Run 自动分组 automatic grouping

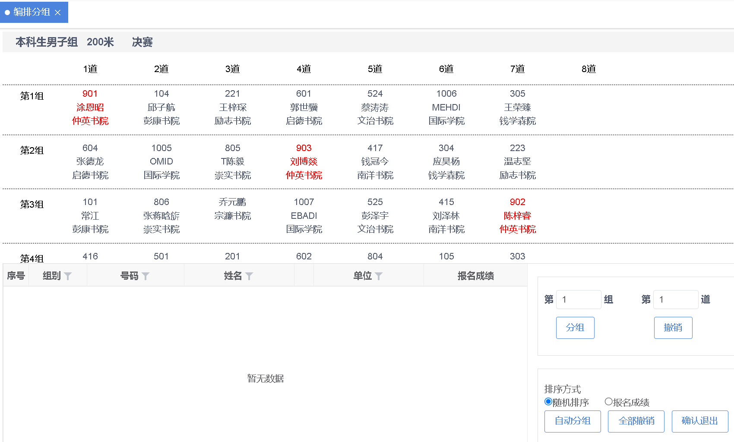pyautogui.click(x=572, y=421)
